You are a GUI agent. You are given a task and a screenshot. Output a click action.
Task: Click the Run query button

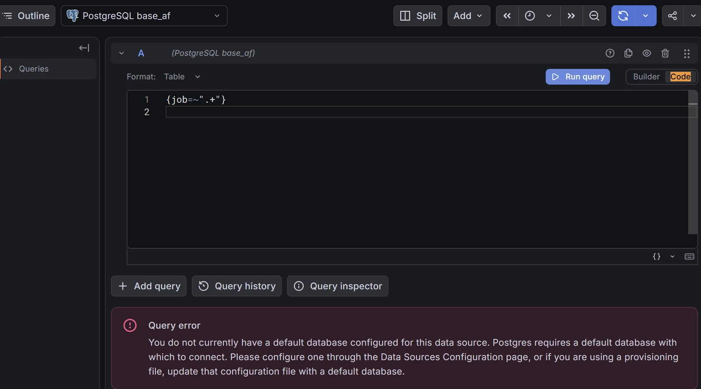577,77
